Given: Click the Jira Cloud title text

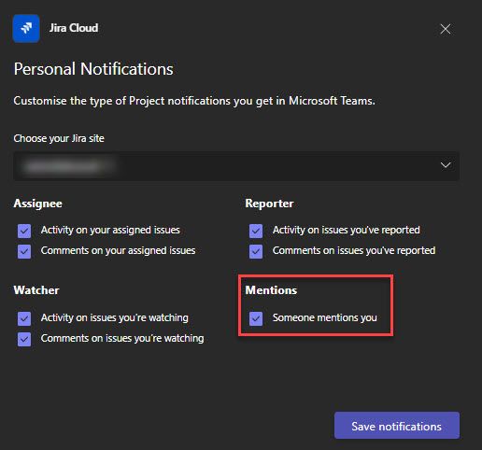Looking at the screenshot, I should click(x=74, y=28).
